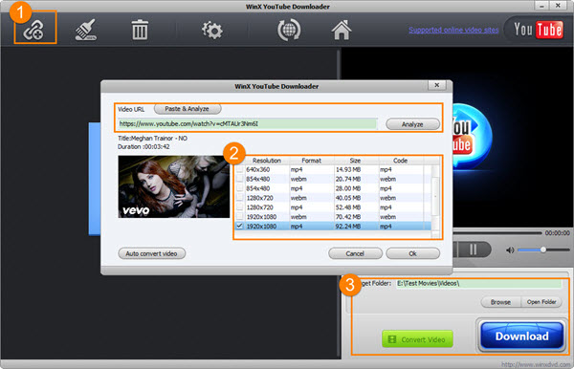Click the Video URL input field
This screenshot has width=574, height=369.
(x=247, y=124)
